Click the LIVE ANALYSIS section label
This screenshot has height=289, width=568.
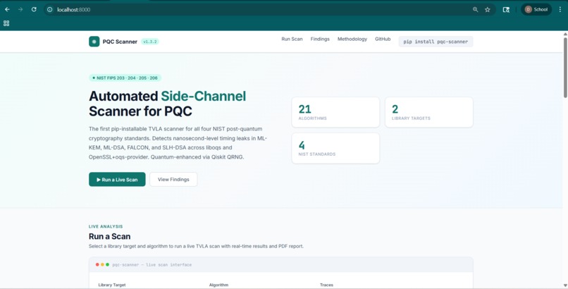pos(106,226)
